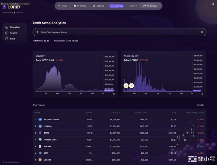This screenshot has width=217, height=165.
Task: Clear search with the X icon
Action: click(202, 32)
